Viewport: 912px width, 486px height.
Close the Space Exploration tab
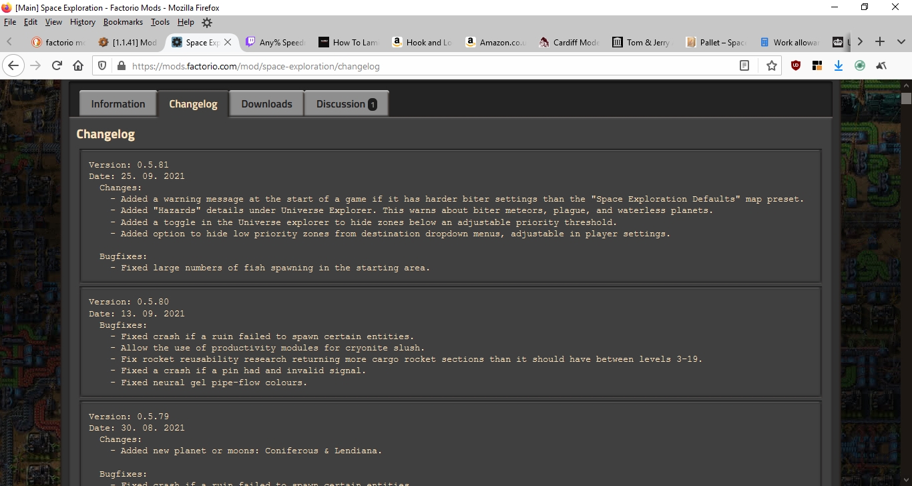(x=228, y=42)
